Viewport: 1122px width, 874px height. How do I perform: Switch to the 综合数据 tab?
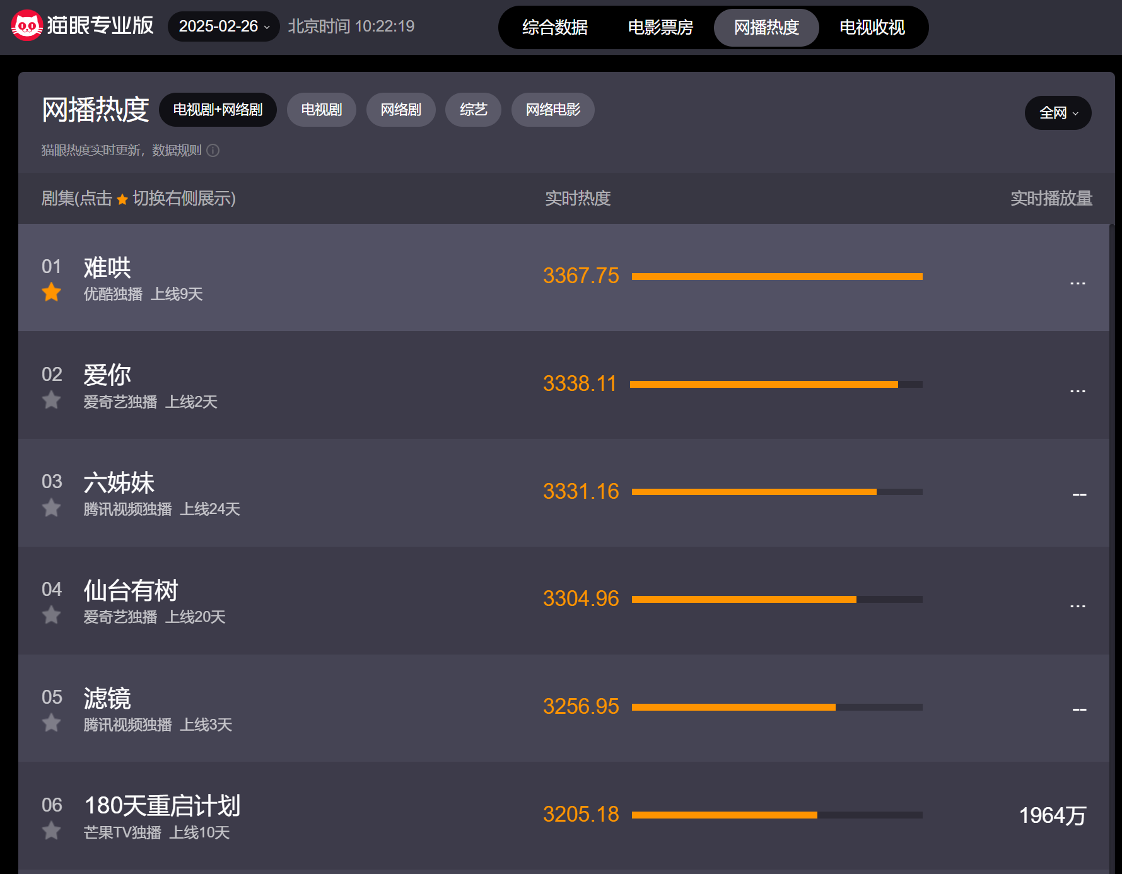(x=555, y=27)
